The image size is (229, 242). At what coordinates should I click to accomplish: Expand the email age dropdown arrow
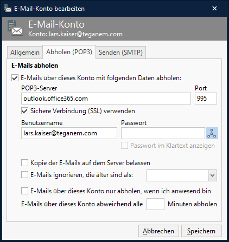point(213,175)
